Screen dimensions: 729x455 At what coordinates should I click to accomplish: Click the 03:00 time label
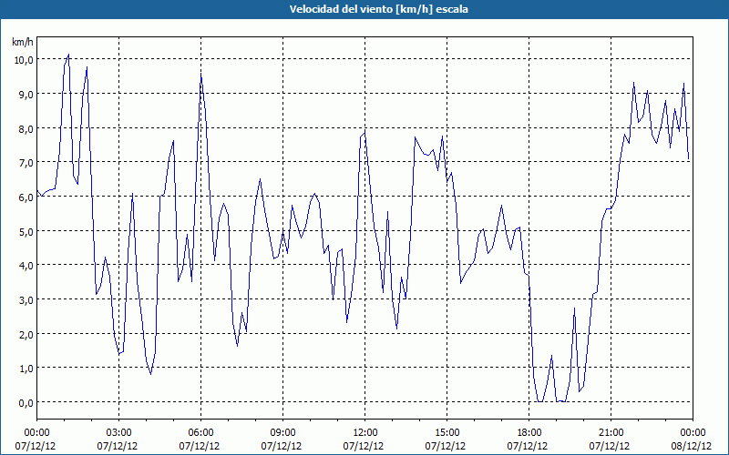pos(118,433)
